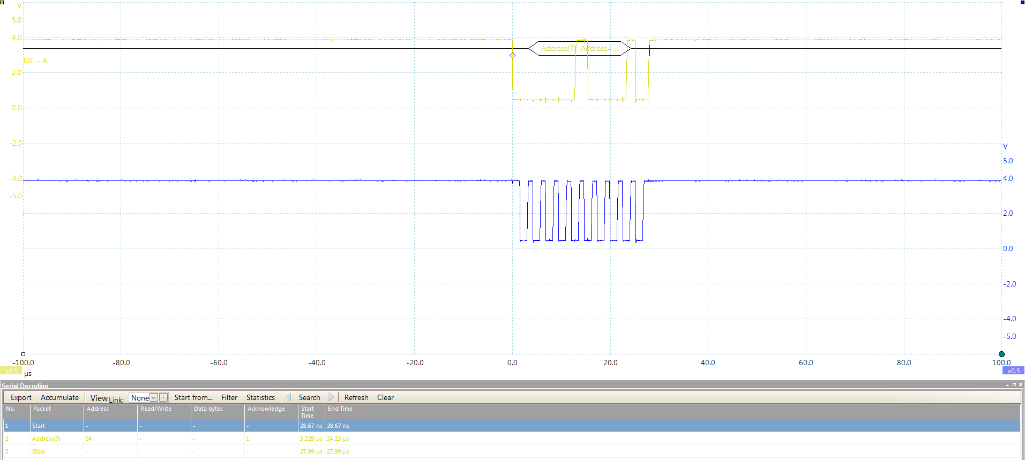Minimize the Serial Decoding panel
The width and height of the screenshot is (1025, 460).
click(1007, 385)
